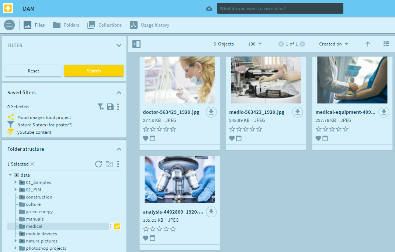The width and height of the screenshot is (395, 252).
Task: Open the Created on sort dropdown
Action: [x=334, y=44]
